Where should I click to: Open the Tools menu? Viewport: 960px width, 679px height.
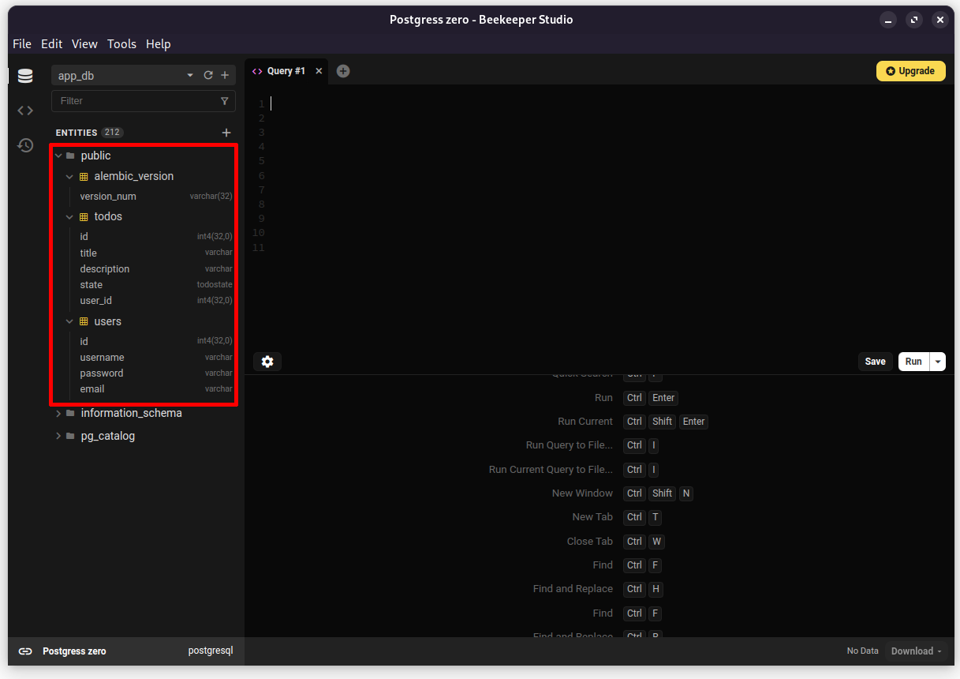click(121, 44)
